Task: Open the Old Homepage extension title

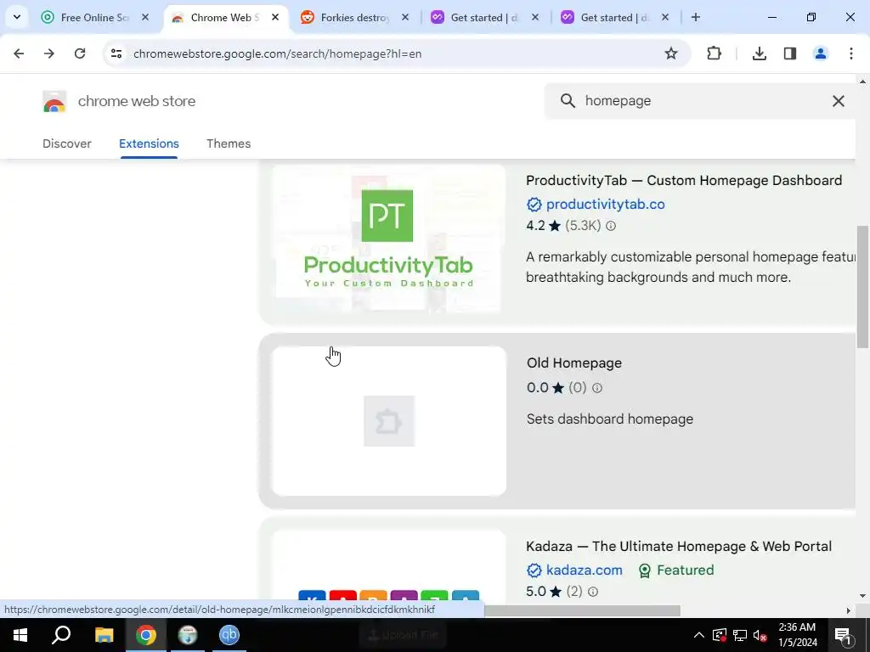Action: pyautogui.click(x=574, y=363)
